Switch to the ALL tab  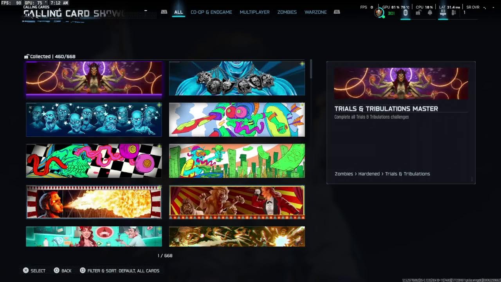pyautogui.click(x=178, y=12)
